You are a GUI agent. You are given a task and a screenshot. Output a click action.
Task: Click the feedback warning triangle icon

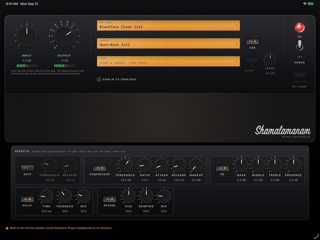(7, 228)
